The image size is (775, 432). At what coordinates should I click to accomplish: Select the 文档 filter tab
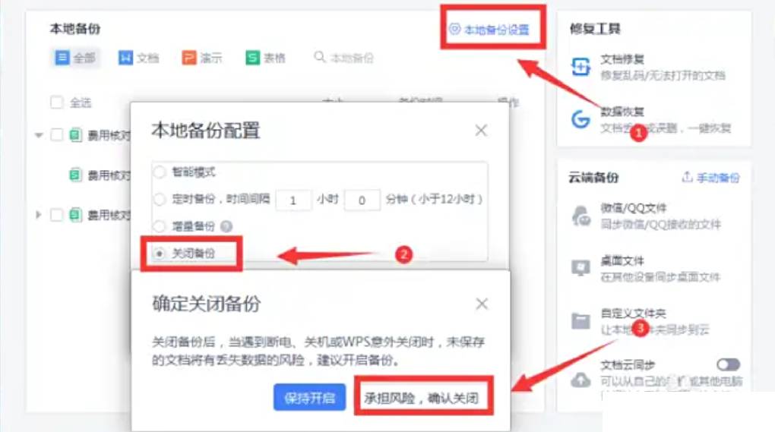(x=139, y=58)
